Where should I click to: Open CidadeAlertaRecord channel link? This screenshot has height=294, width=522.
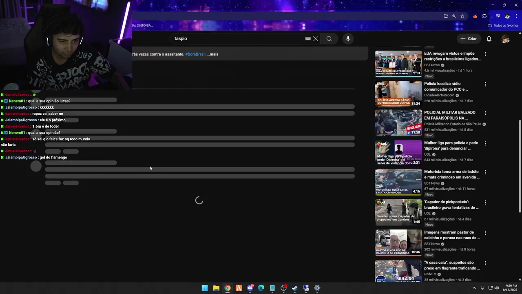pyautogui.click(x=439, y=95)
